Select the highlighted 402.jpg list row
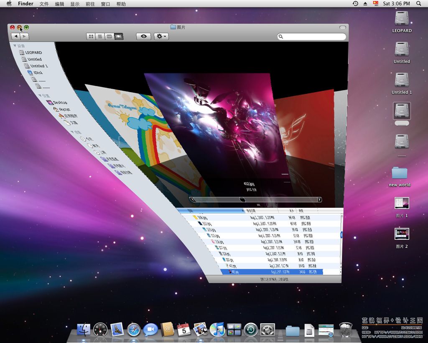 [272, 272]
